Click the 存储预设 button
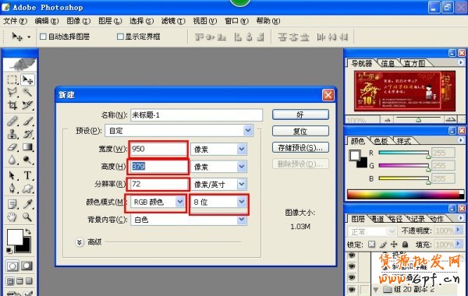 [300, 147]
